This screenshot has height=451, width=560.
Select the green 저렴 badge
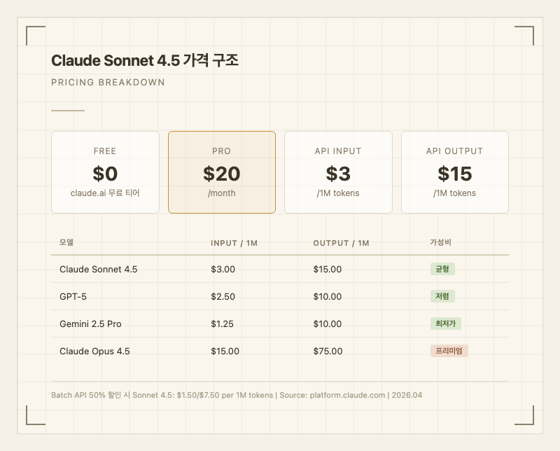click(442, 296)
